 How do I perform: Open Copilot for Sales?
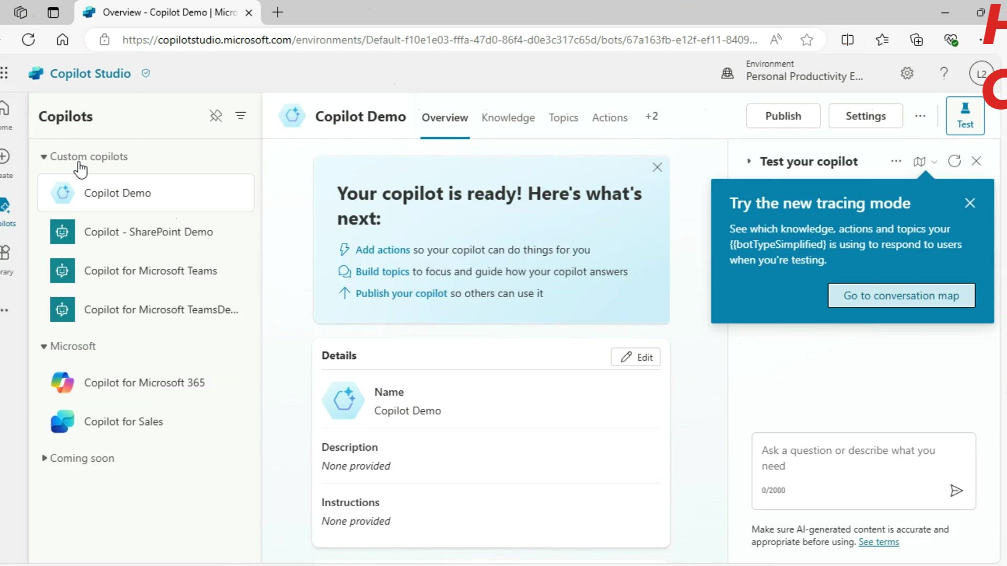click(146, 421)
